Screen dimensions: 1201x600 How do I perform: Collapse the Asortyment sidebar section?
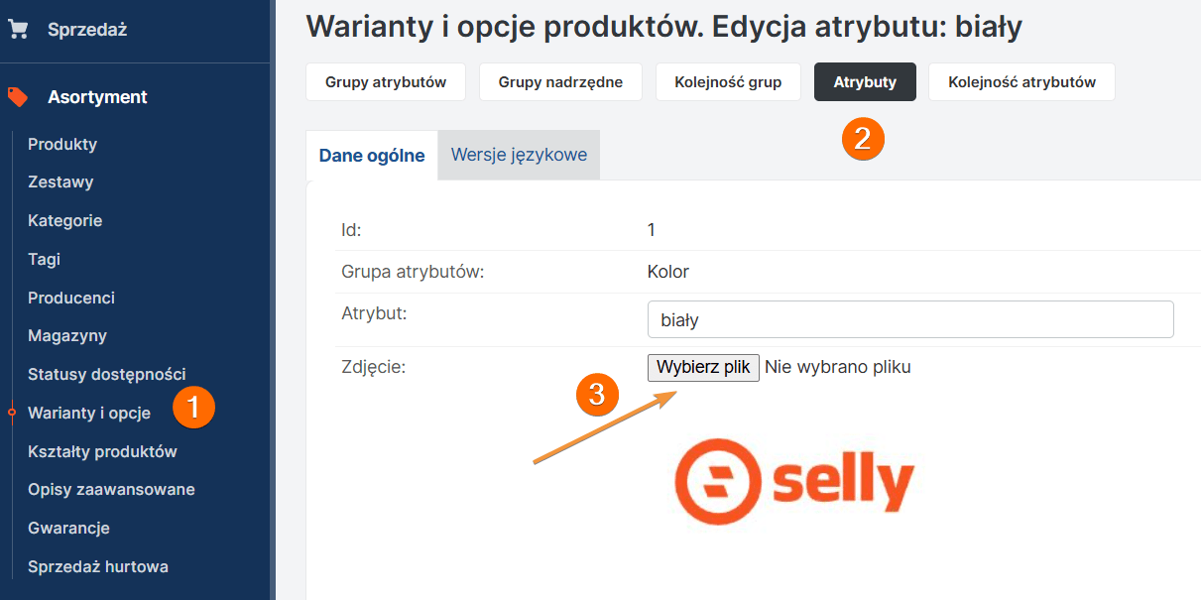(x=97, y=97)
